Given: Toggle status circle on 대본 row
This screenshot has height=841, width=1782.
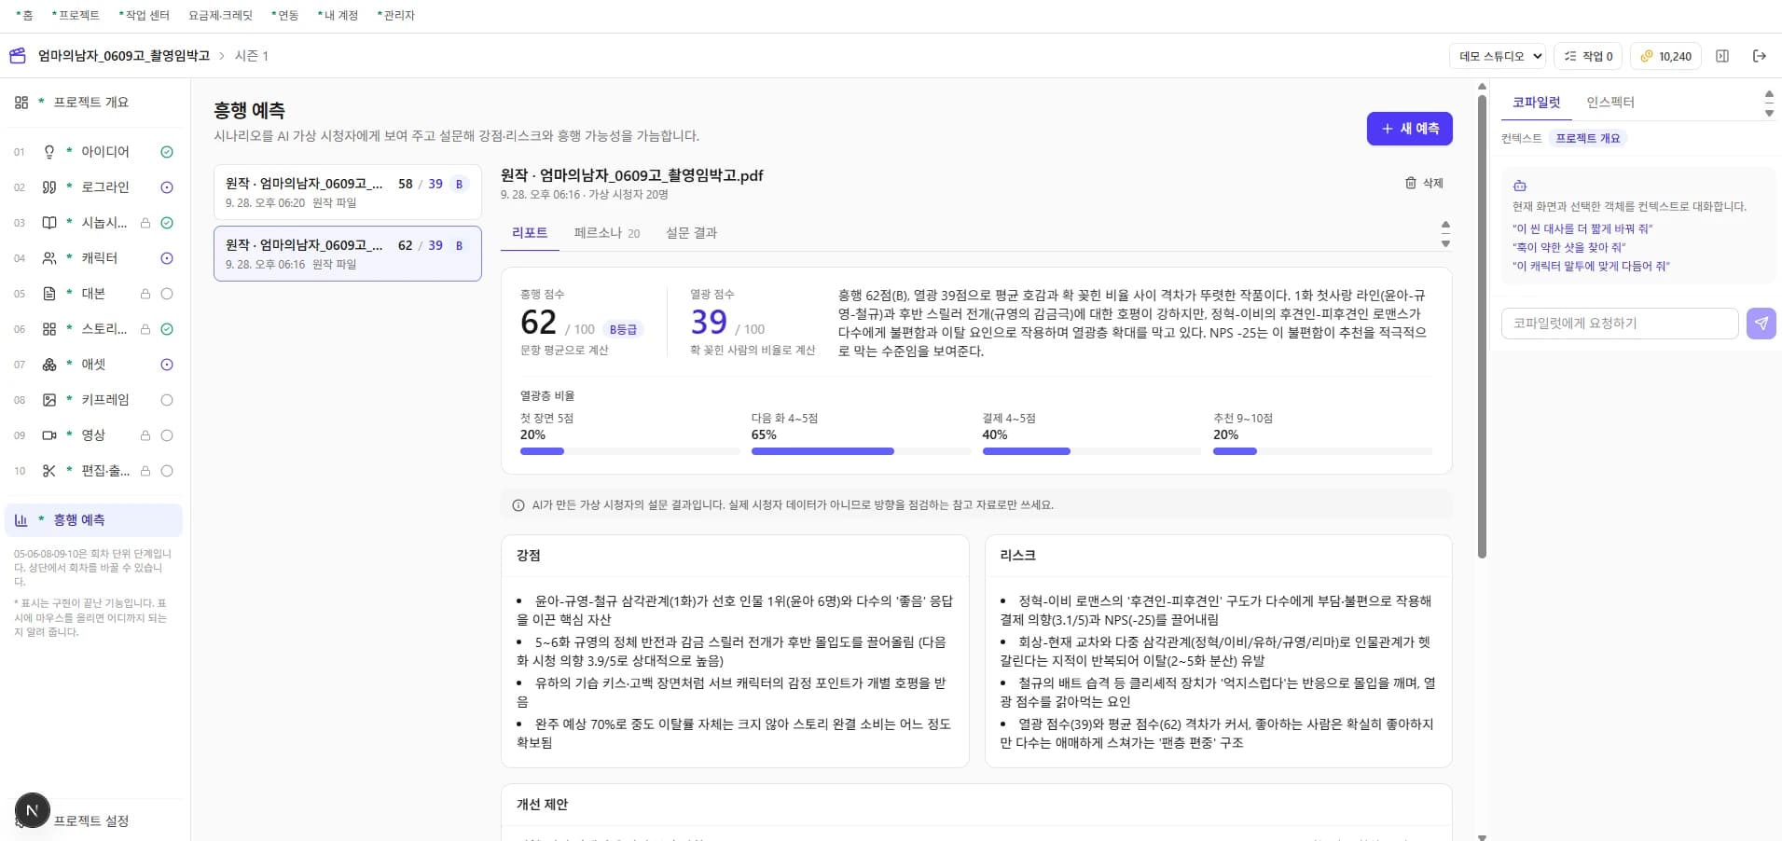Looking at the screenshot, I should [167, 294].
